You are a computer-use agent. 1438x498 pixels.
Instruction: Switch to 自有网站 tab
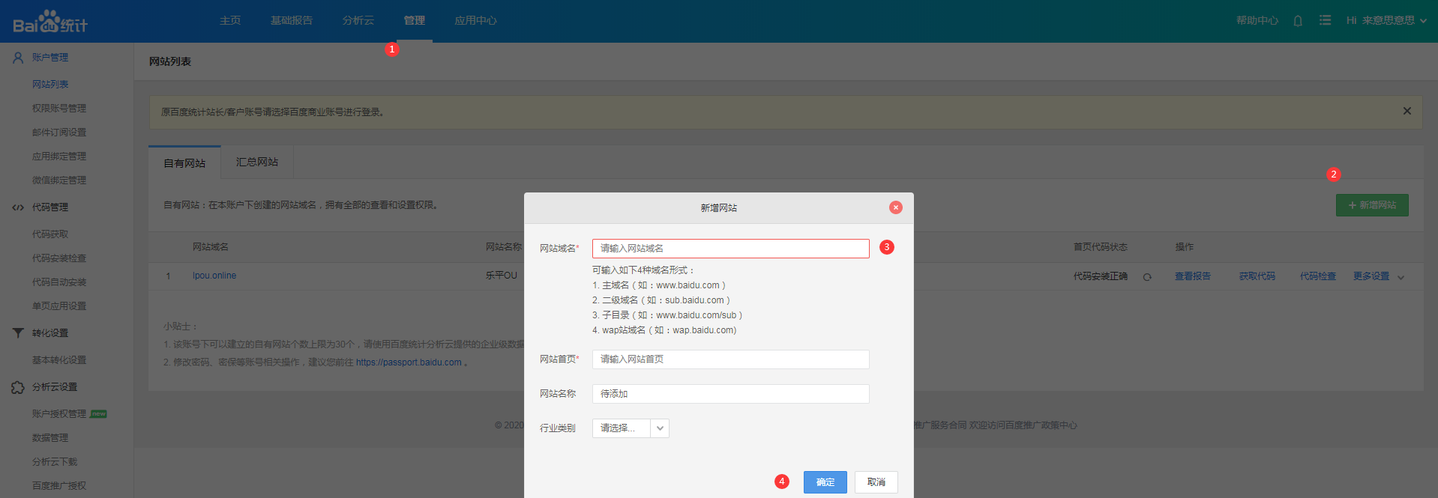[x=184, y=163]
